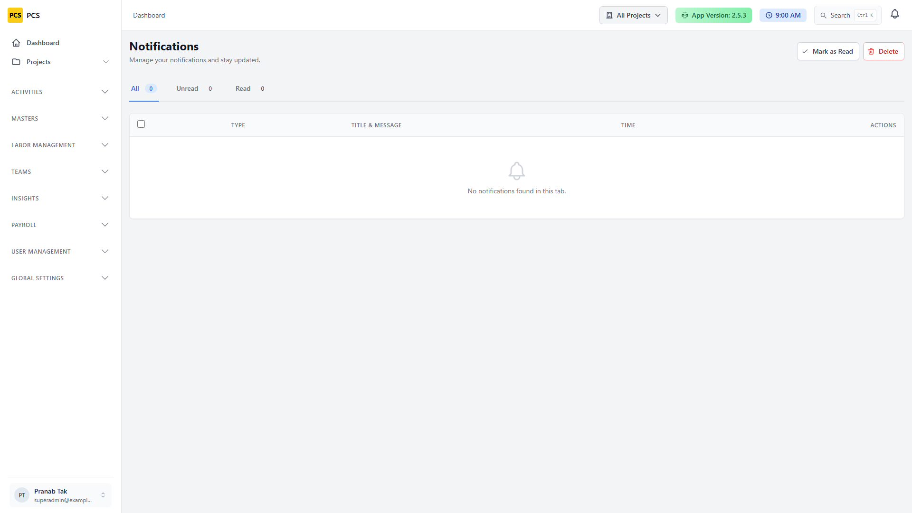Image resolution: width=912 pixels, height=513 pixels.
Task: Expand the Projects sidebar chevron
Action: (106, 62)
